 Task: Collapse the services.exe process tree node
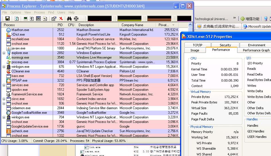4,85
